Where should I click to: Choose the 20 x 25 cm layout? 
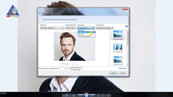(x=118, y=61)
